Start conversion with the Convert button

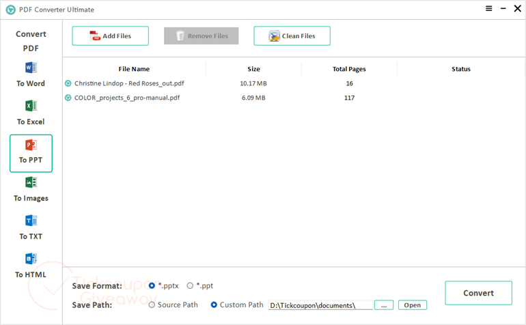(478, 293)
